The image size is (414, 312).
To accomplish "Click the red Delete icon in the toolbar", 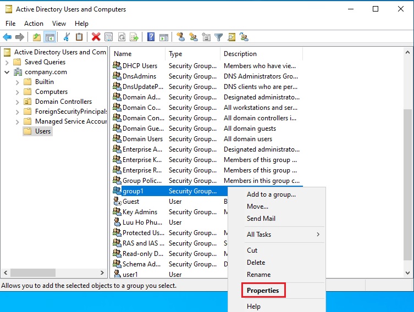I will [96, 37].
